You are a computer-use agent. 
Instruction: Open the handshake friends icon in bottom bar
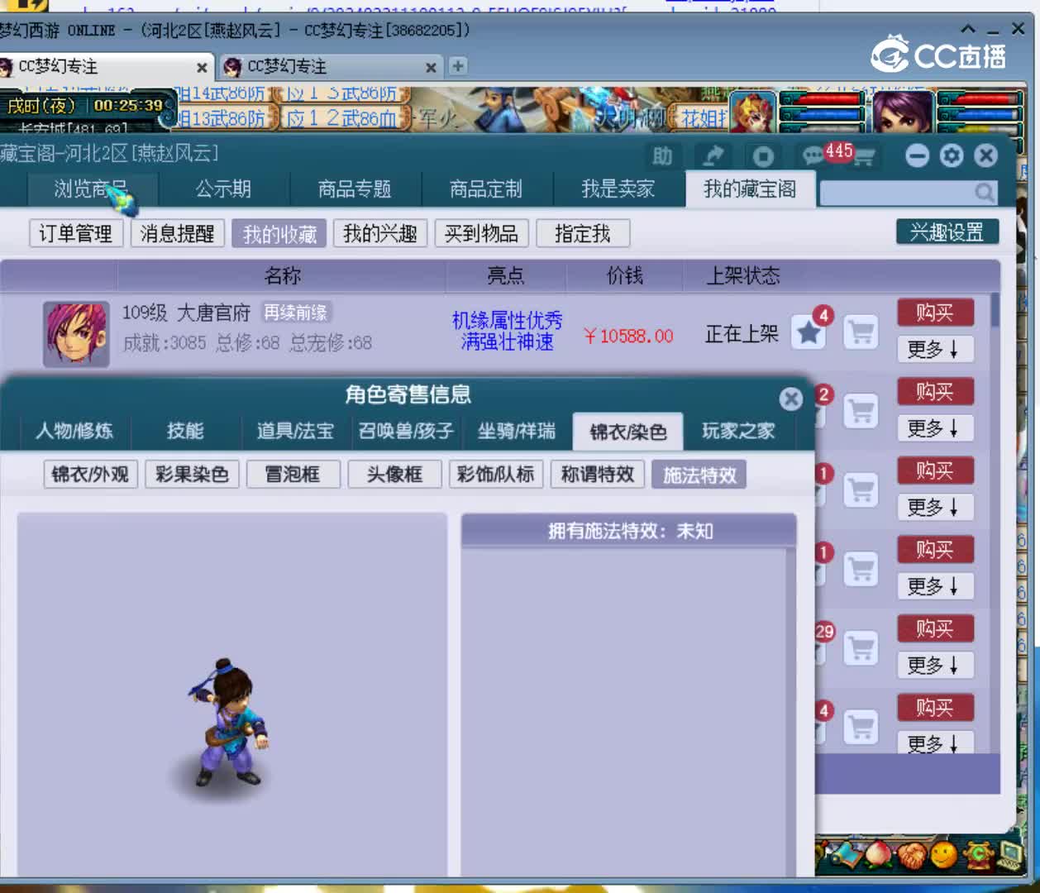pos(911,857)
